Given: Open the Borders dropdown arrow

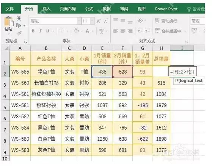Looking at the screenshot, I should (x=68, y=31).
